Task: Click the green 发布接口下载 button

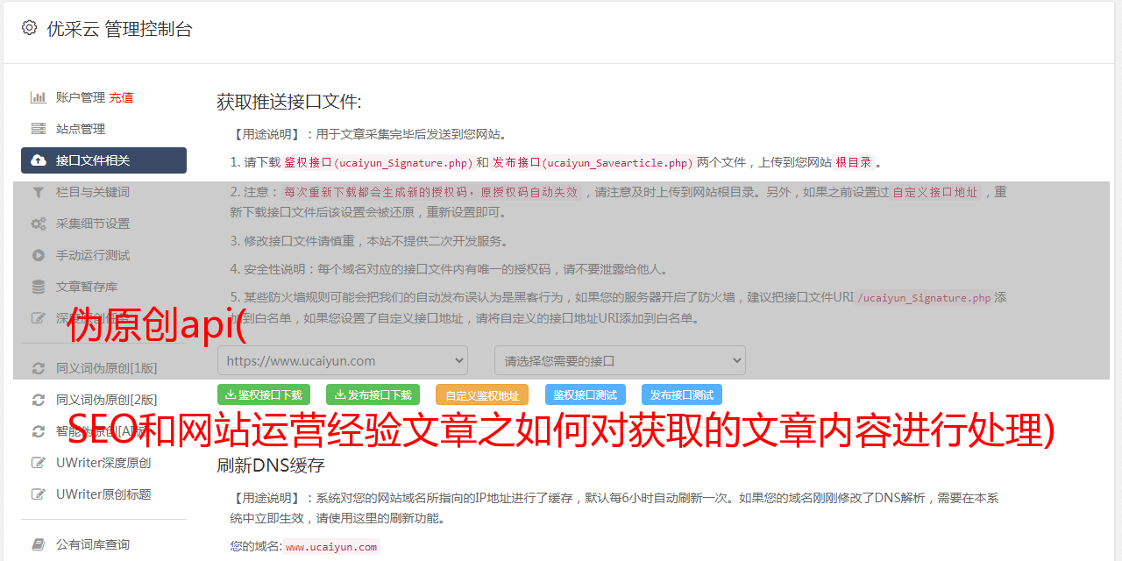Action: click(x=373, y=394)
